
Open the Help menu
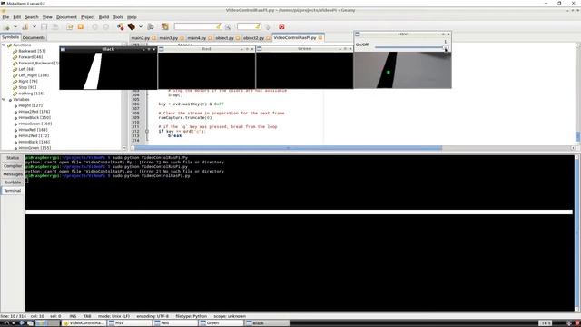click(132, 17)
